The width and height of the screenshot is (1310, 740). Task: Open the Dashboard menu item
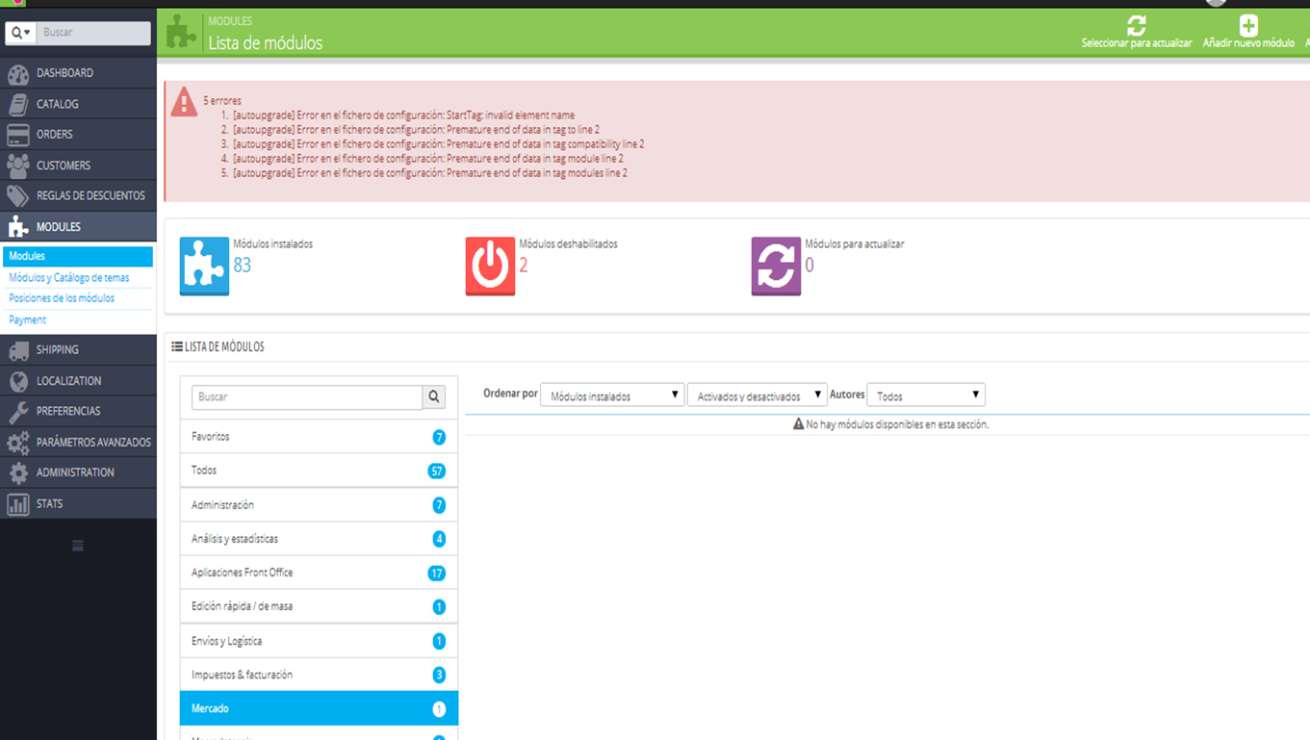[x=78, y=73]
